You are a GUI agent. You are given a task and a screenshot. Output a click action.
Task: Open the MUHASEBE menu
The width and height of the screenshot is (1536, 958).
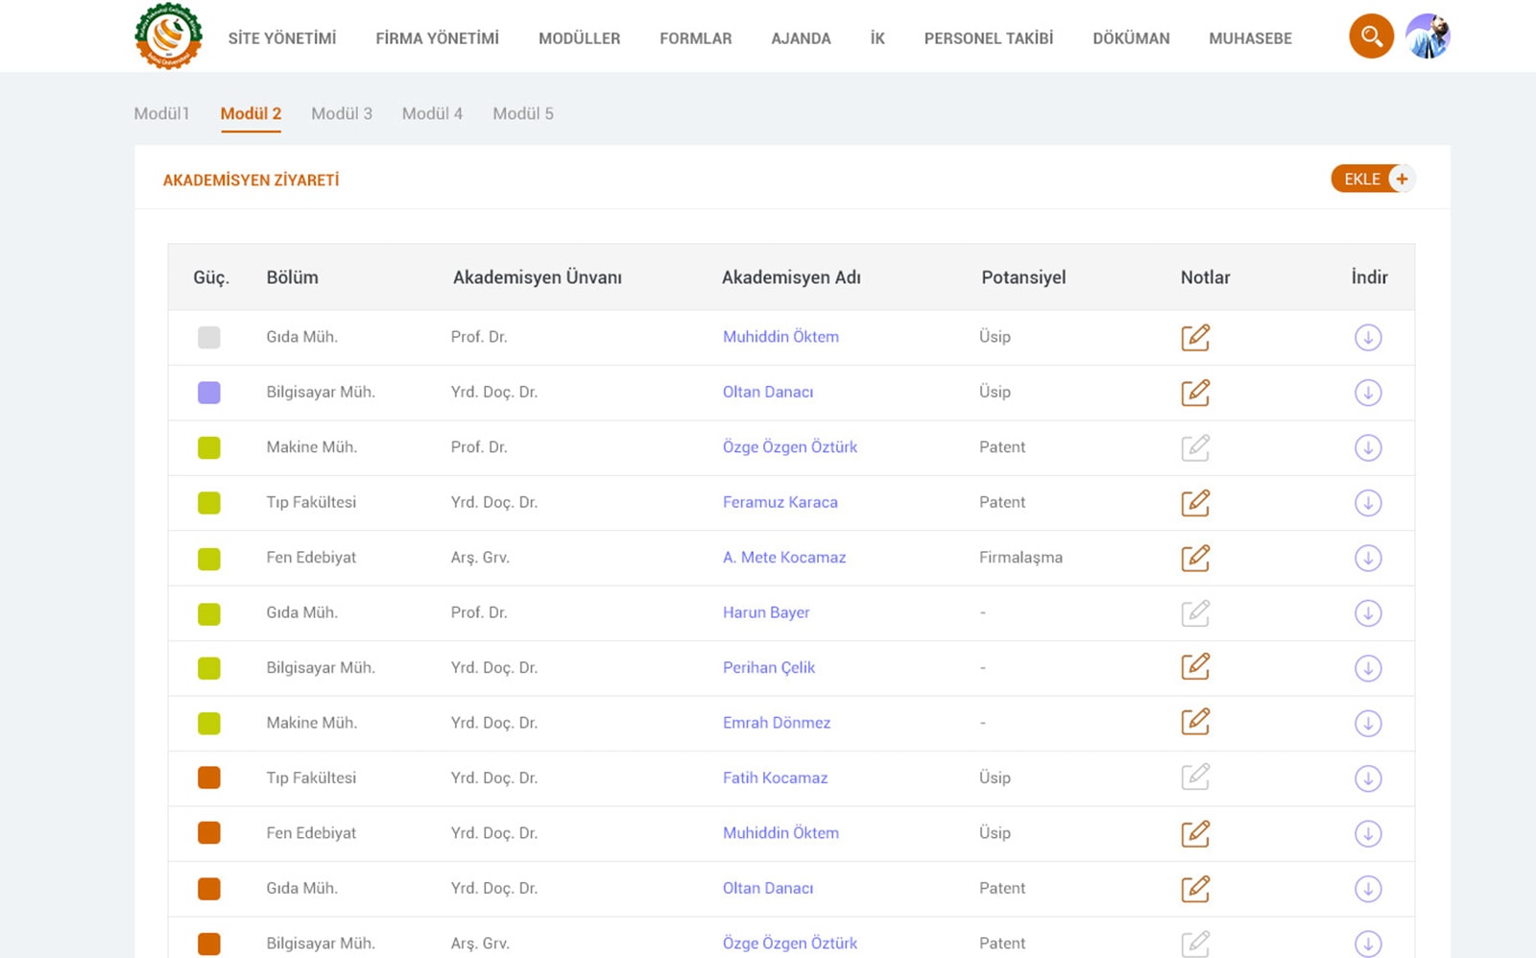[x=1250, y=38]
